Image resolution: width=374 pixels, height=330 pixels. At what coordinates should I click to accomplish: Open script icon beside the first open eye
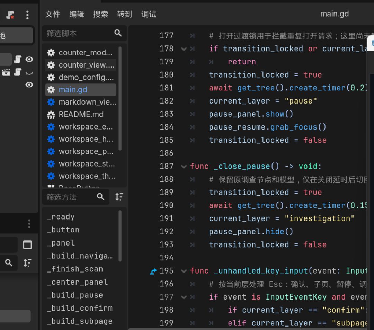point(18,59)
